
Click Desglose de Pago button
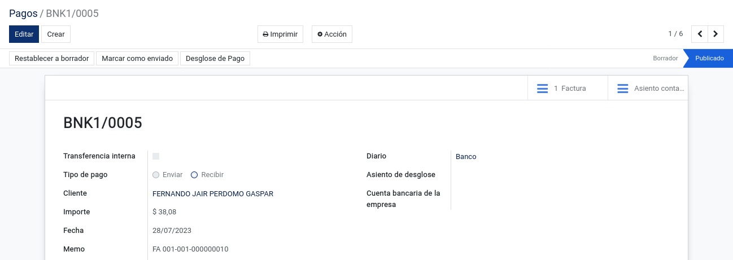point(215,58)
